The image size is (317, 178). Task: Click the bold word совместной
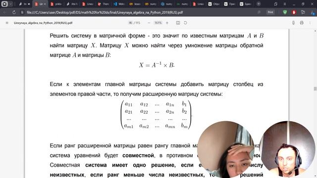138,155
